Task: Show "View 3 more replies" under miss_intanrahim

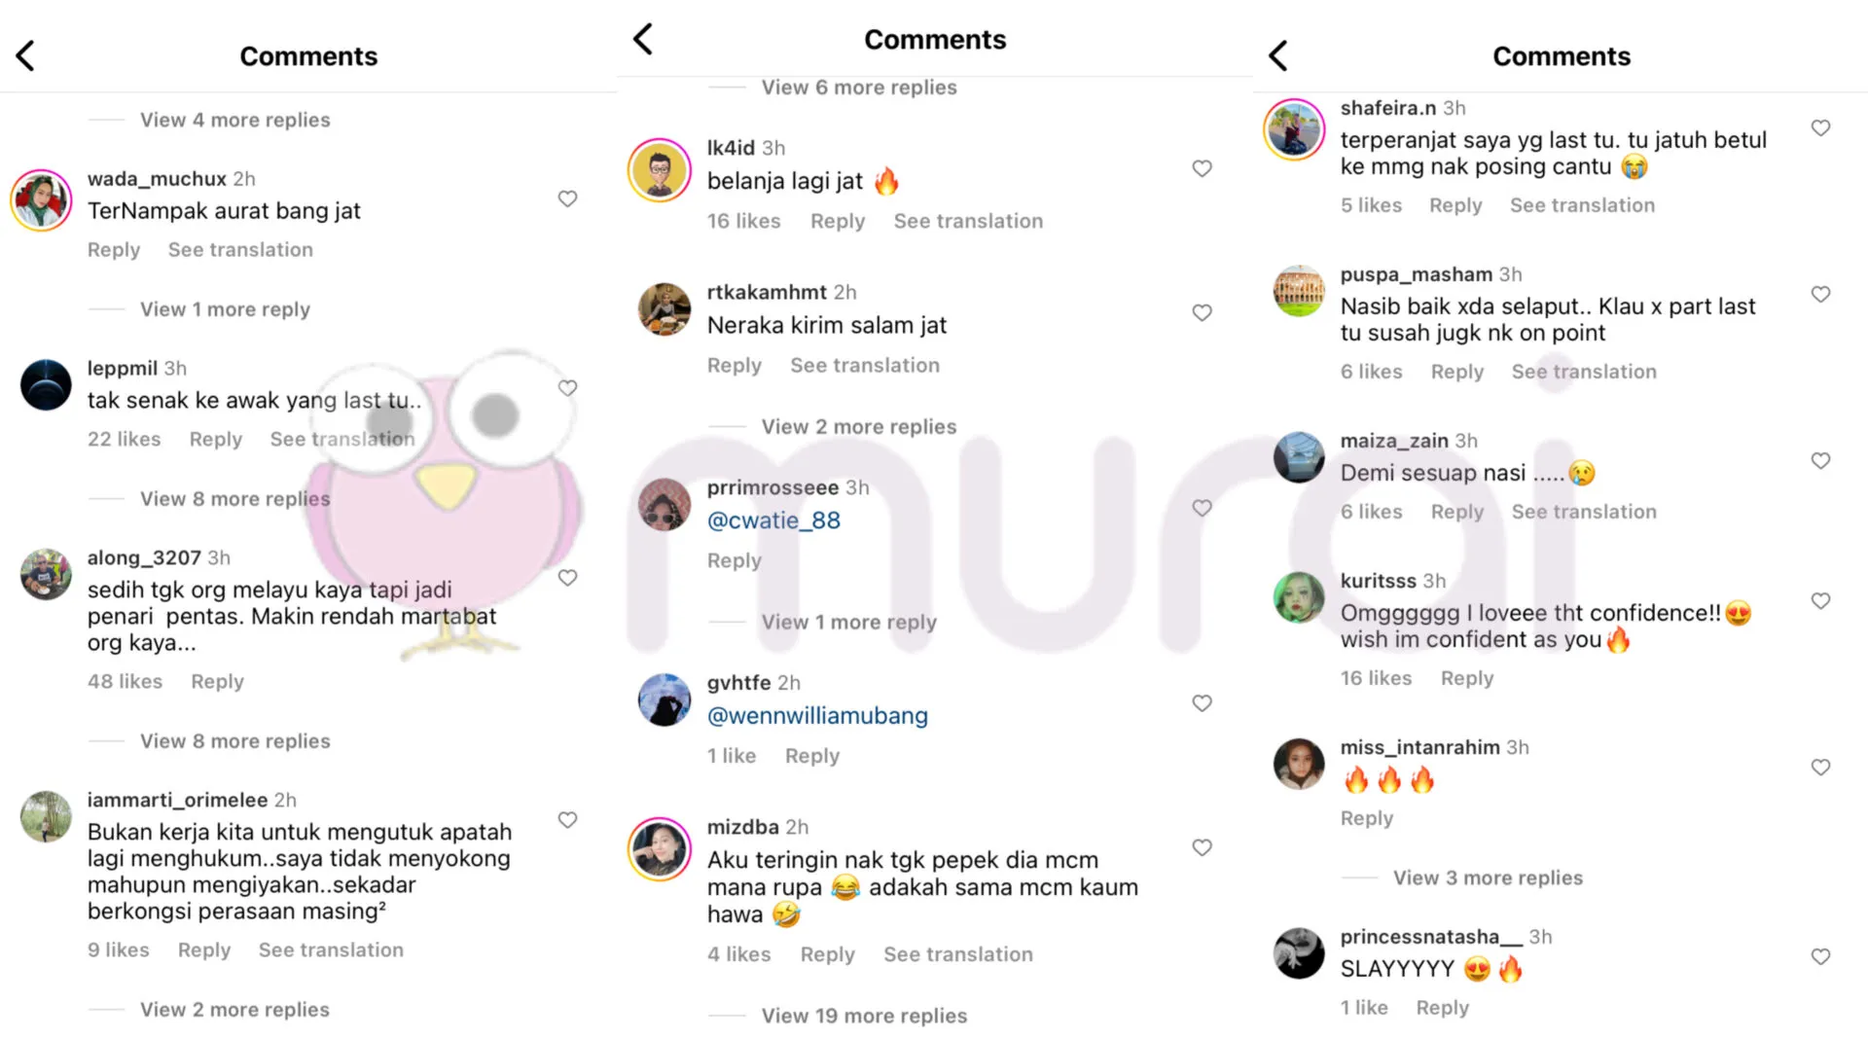Action: click(x=1488, y=878)
